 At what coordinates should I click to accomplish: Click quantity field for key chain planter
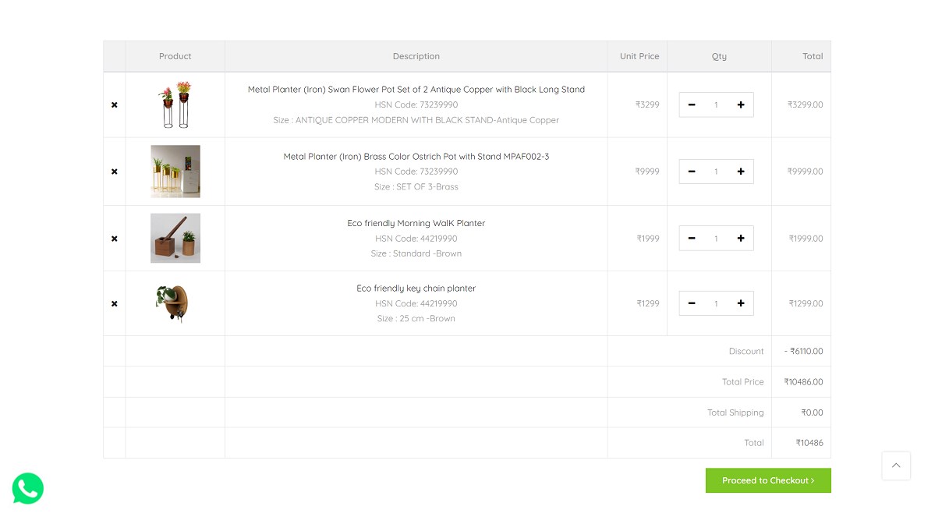tap(716, 303)
